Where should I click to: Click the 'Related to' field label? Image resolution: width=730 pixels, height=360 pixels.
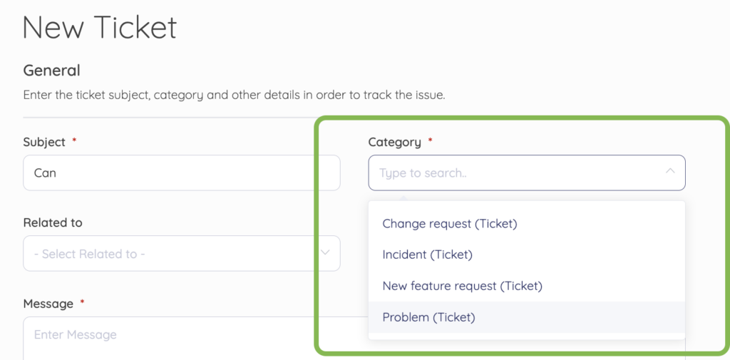coord(53,222)
